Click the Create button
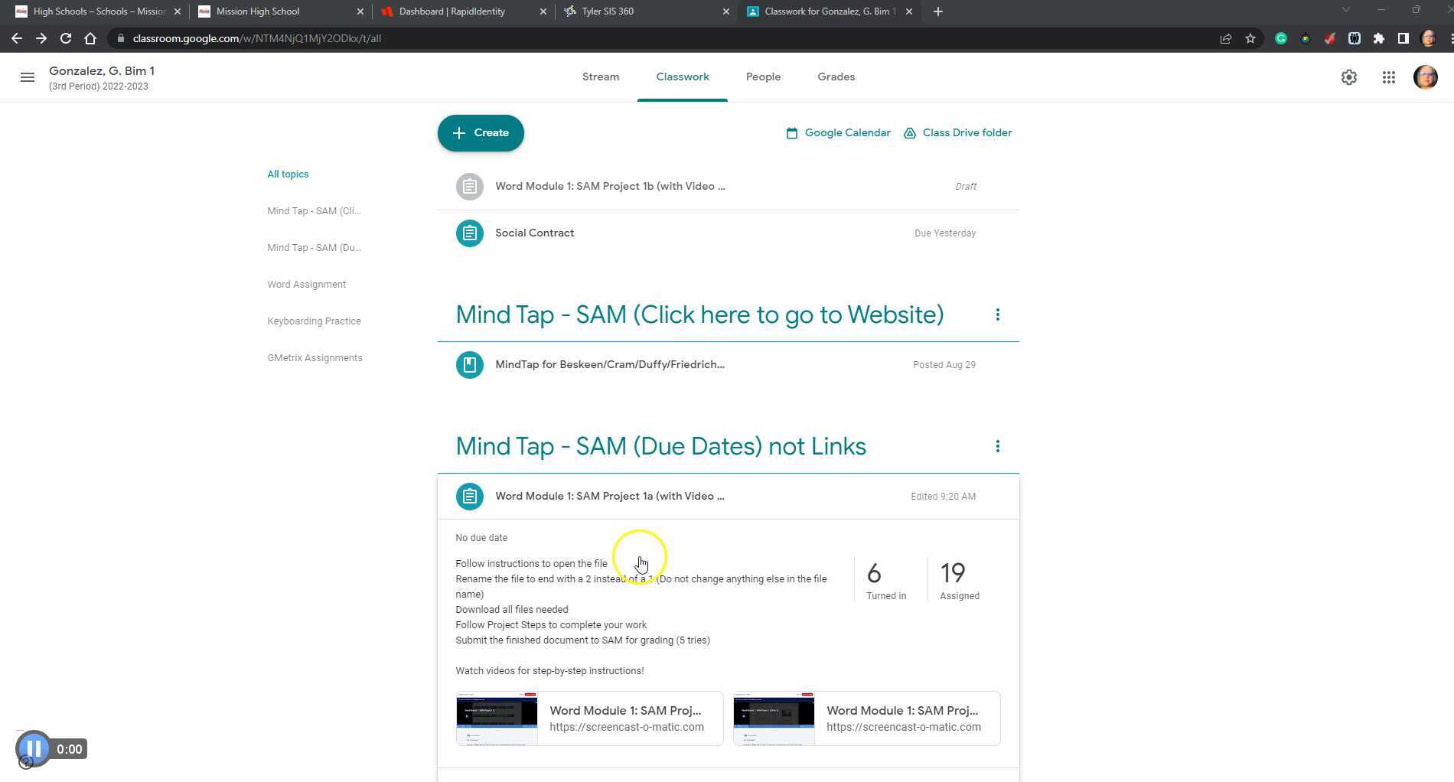1454x782 pixels. pyautogui.click(x=481, y=132)
